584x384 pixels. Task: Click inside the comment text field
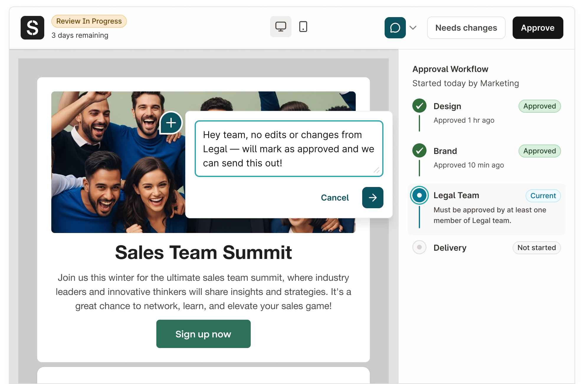click(x=288, y=148)
